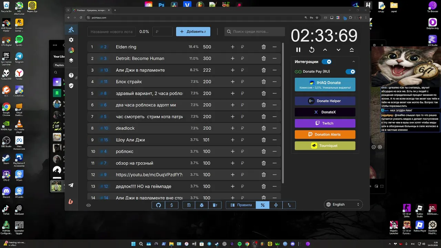Click the lots list vertical scrollbar
This screenshot has width=441, height=248.
[x=283, y=113]
